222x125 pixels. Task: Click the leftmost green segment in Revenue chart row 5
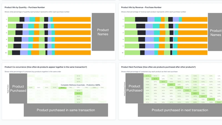point(132,46)
